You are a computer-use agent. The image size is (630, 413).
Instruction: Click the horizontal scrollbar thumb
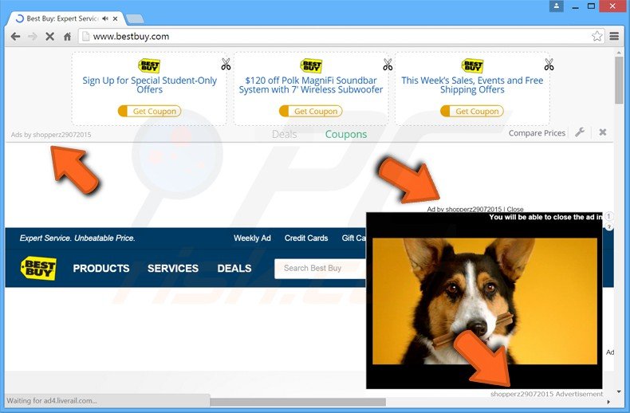pos(297,402)
